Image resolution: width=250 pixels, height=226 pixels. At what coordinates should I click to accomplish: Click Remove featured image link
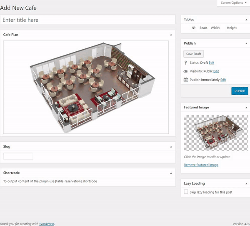point(201,165)
